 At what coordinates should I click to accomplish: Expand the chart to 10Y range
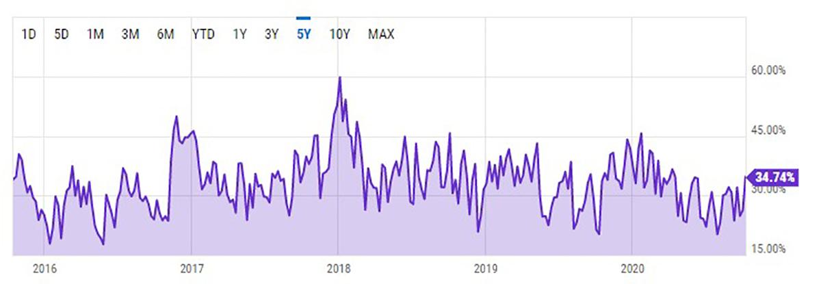coord(341,34)
